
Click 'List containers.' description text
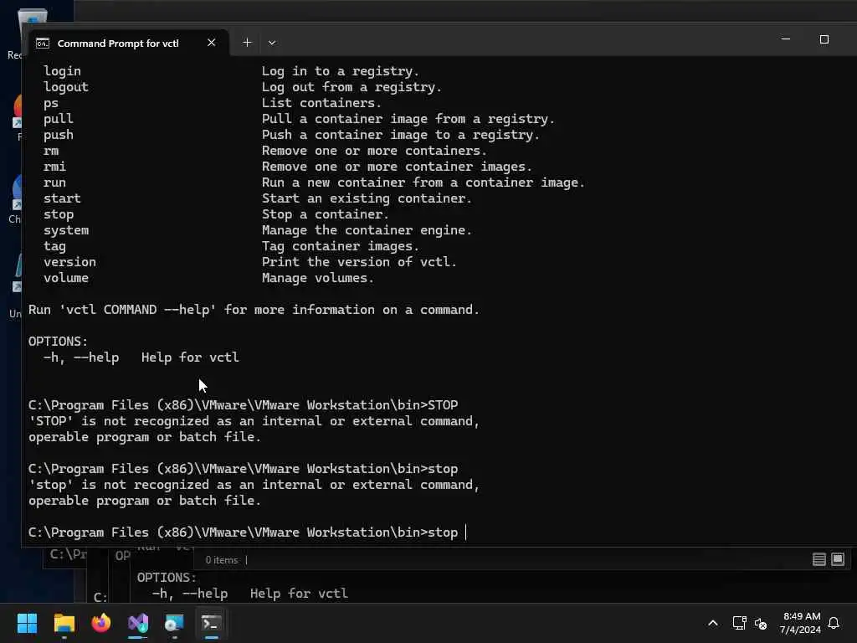(321, 103)
